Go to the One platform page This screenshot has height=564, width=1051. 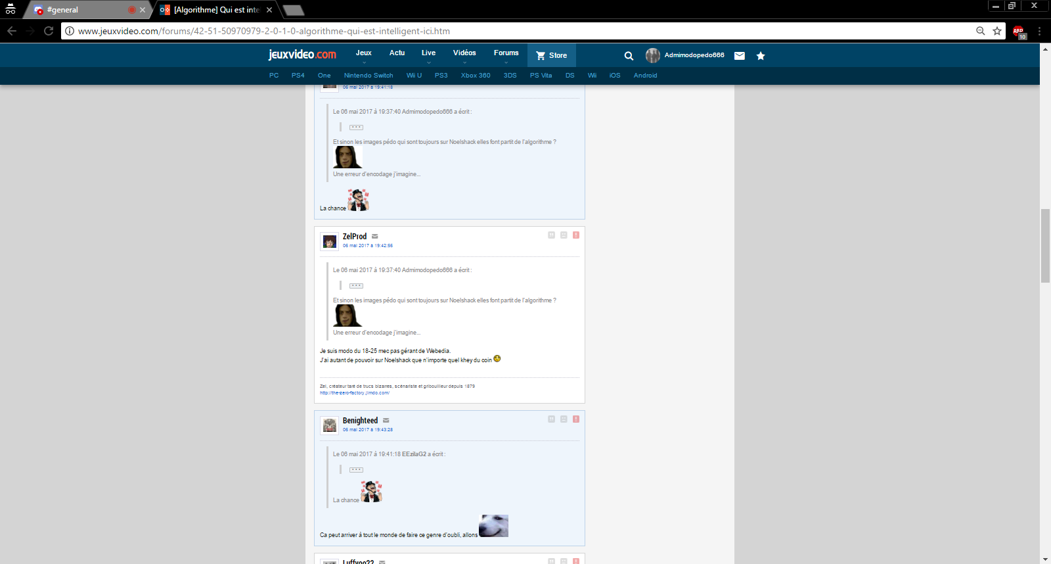click(324, 76)
